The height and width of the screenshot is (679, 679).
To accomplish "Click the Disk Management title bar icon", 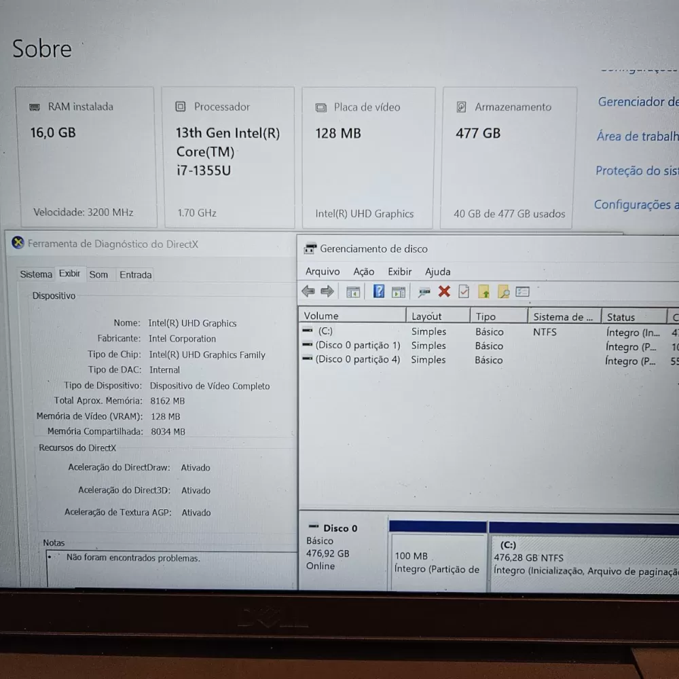I will click(x=310, y=249).
